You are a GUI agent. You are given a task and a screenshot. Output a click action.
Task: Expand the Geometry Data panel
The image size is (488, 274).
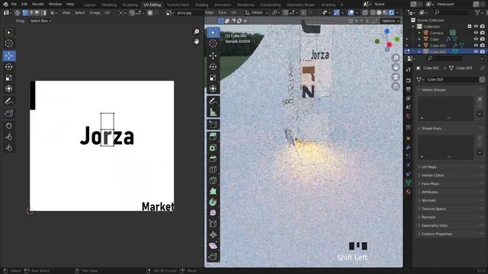coord(450,225)
